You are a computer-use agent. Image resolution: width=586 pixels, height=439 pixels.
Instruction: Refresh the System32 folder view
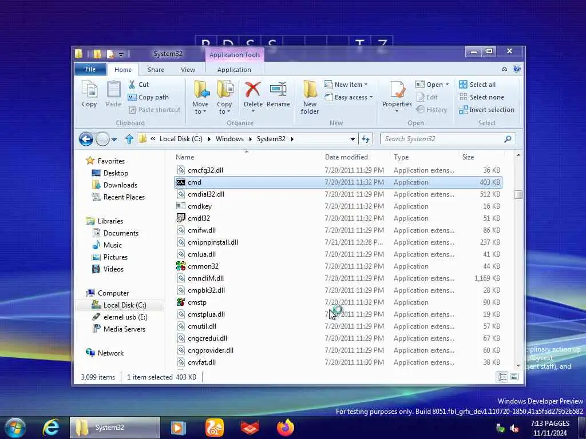366,139
